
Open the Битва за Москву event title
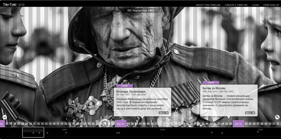pyautogui.click(x=214, y=89)
